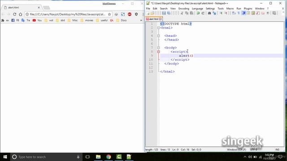
Task: Click the Windows (CR LF) status bar entry
Action: point(236,149)
